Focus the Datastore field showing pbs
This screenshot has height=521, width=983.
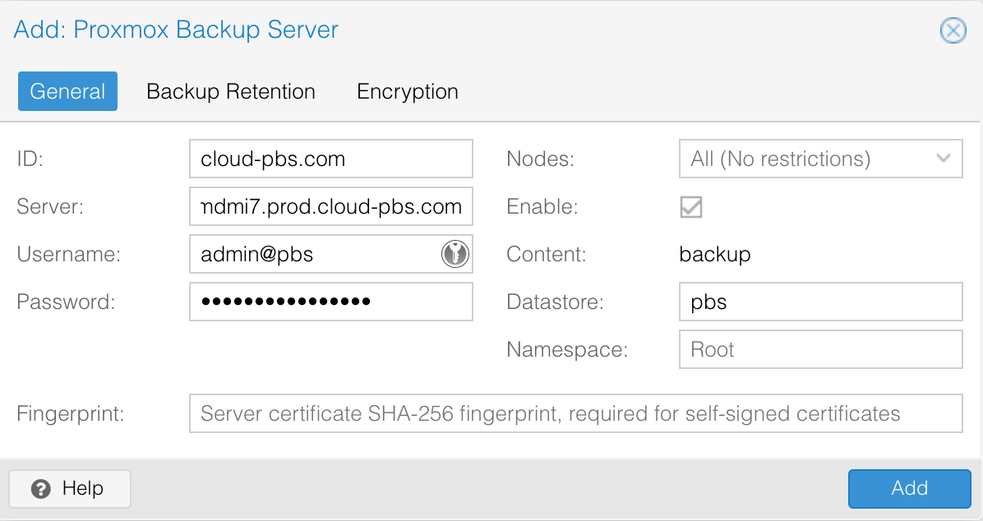coord(819,302)
